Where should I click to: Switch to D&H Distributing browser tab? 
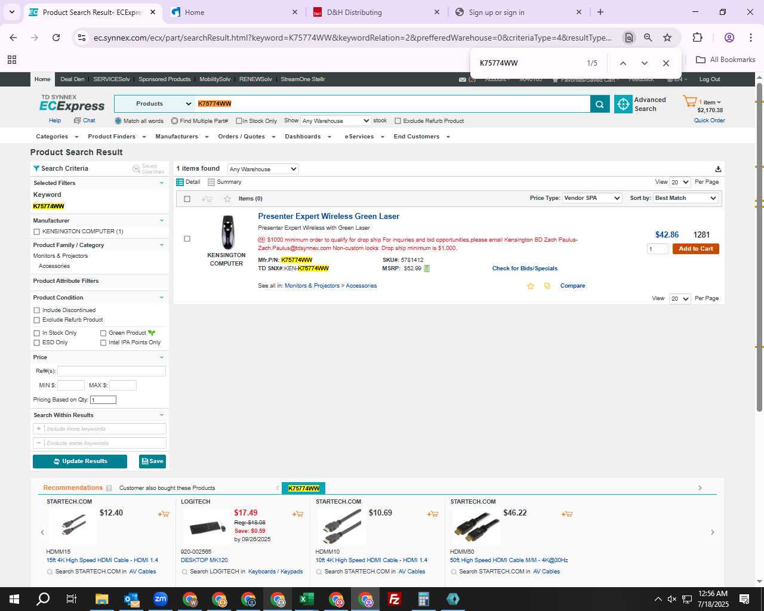tap(376, 12)
